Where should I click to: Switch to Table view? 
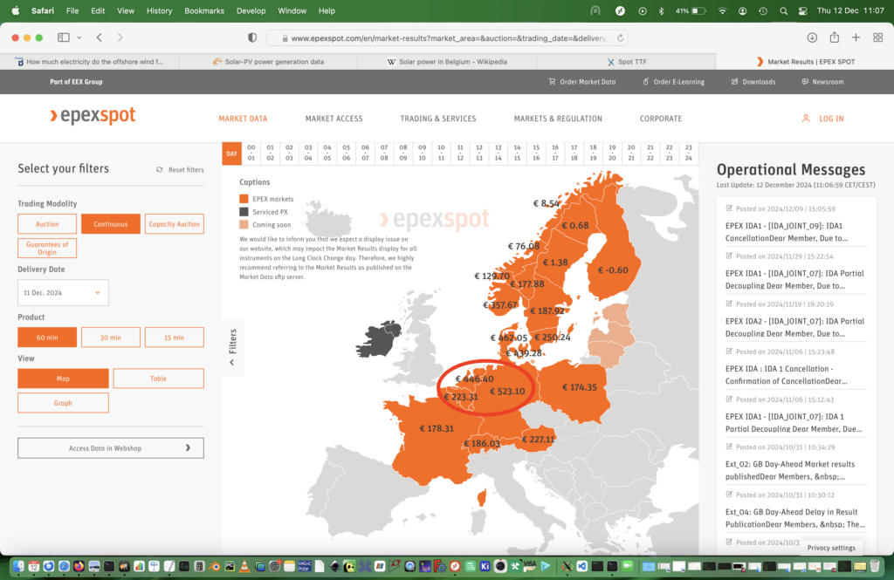[159, 379]
